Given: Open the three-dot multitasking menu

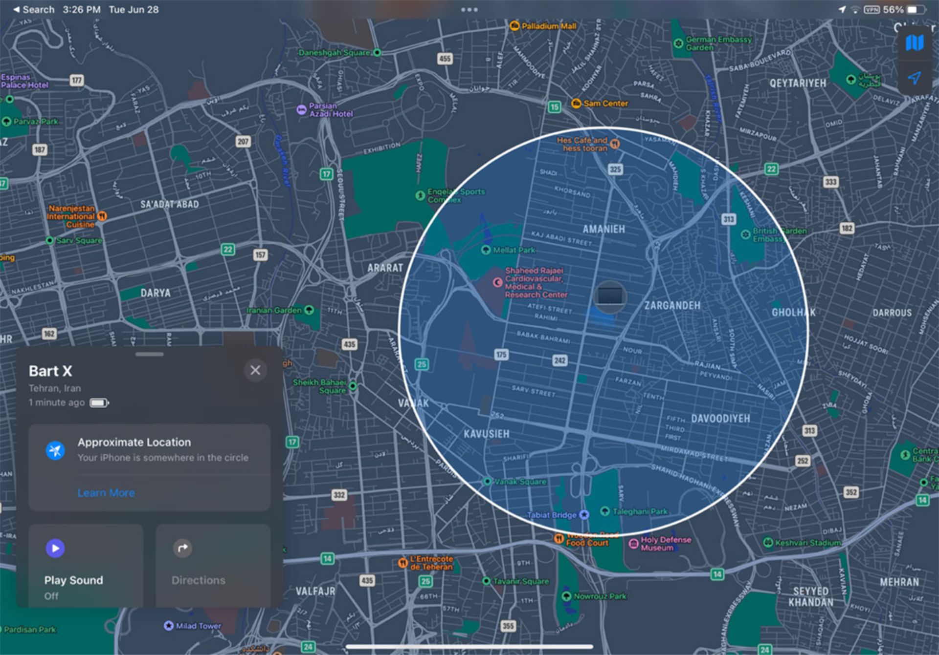Looking at the screenshot, I should pyautogui.click(x=469, y=9).
